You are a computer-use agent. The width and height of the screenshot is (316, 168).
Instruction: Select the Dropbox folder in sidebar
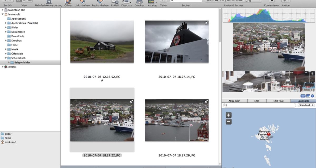click(x=16, y=41)
